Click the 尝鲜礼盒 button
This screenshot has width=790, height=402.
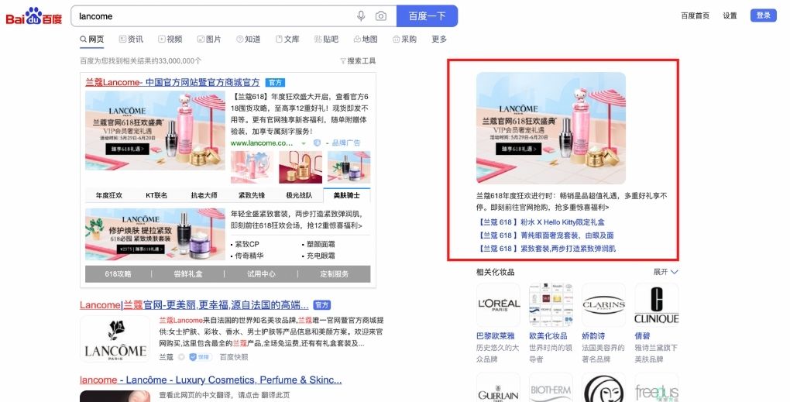(x=188, y=274)
